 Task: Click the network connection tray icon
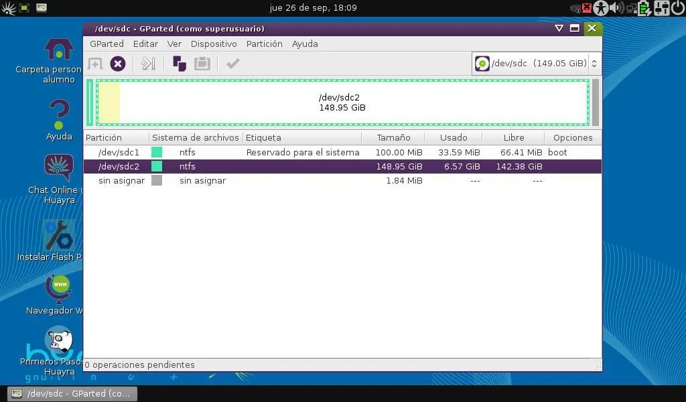pyautogui.click(x=631, y=8)
